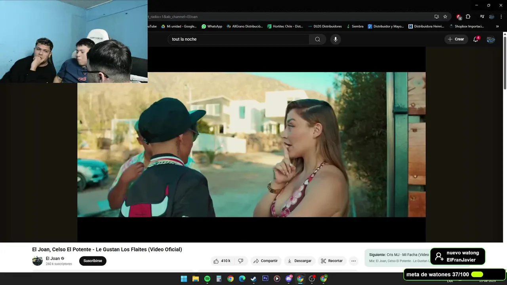This screenshot has width=507, height=285.
Task: Open next video Cris MJ - Mi Facha
Action: pyautogui.click(x=399, y=255)
